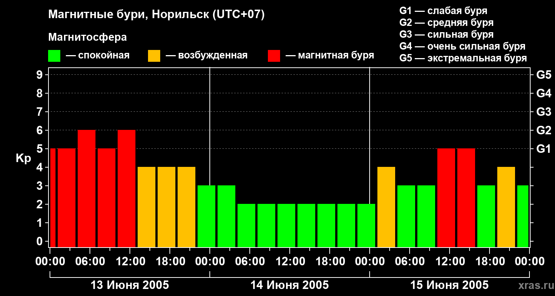Viewport: 555px width, 296px height.
Task: Click the '— возбужденная' legend label
Action: [206, 55]
